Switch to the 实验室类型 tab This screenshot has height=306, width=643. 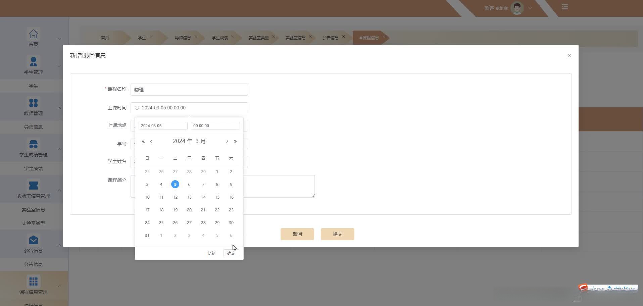(x=259, y=38)
